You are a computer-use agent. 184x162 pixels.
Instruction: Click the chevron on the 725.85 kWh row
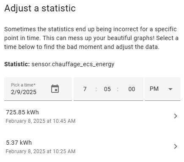(x=176, y=116)
